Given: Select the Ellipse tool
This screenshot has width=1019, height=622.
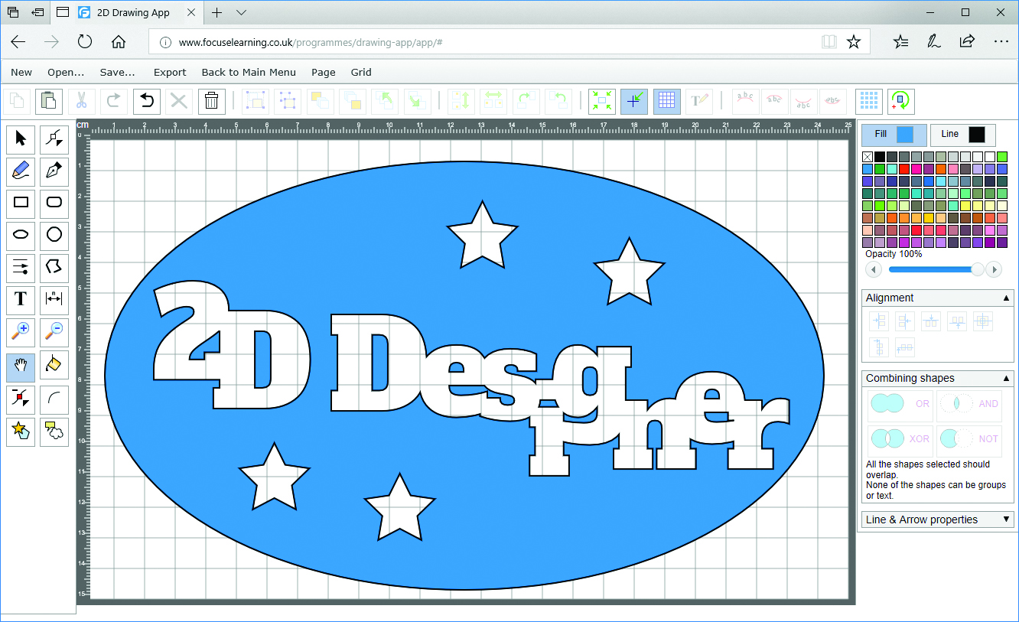Looking at the screenshot, I should [20, 236].
